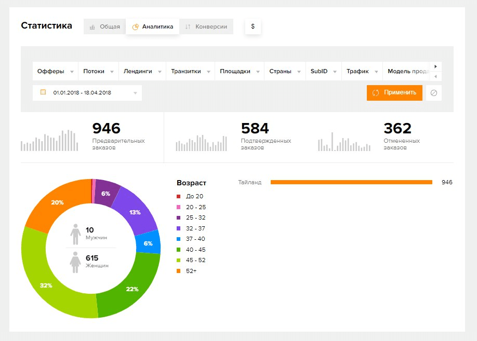Viewport: 477px width, 341px height.
Task: Click the green 40 - 45 legend swatch
Action: coord(179,250)
